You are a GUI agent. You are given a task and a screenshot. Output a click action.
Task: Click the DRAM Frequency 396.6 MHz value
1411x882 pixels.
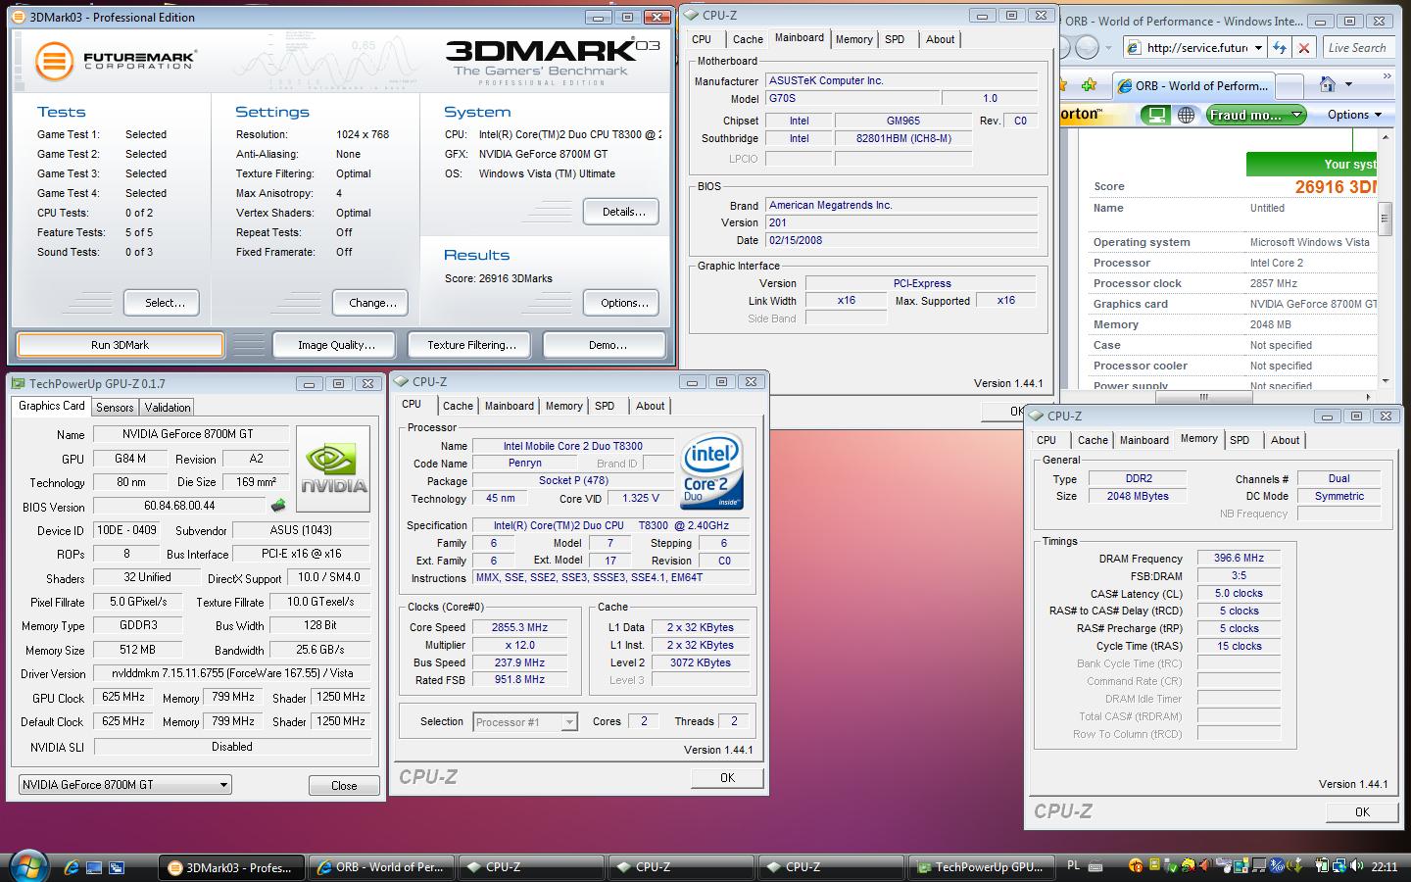[1239, 558]
